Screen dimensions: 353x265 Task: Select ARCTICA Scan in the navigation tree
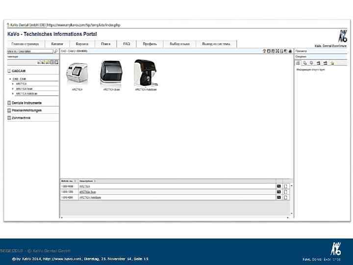24,89
